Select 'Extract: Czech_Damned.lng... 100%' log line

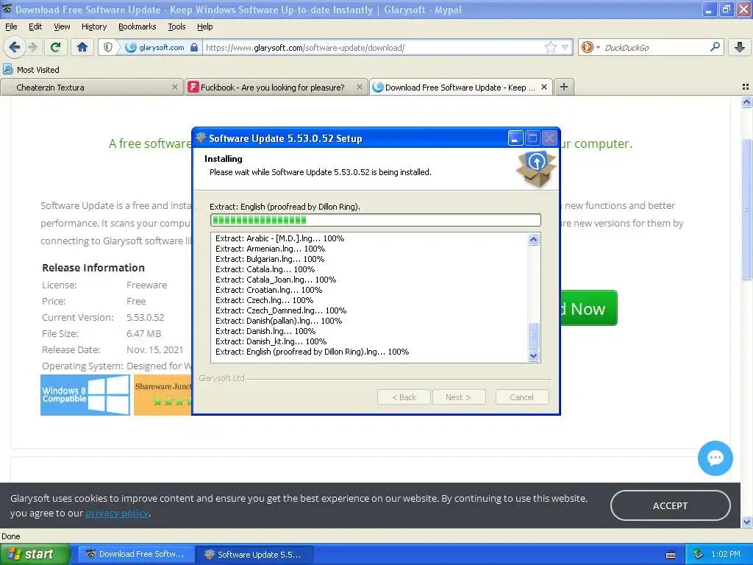click(281, 310)
